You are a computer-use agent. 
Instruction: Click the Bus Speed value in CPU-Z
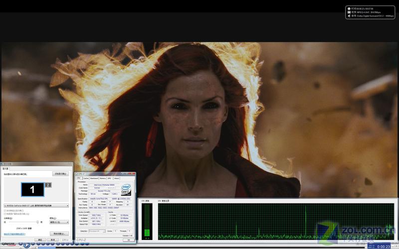coord(96,221)
